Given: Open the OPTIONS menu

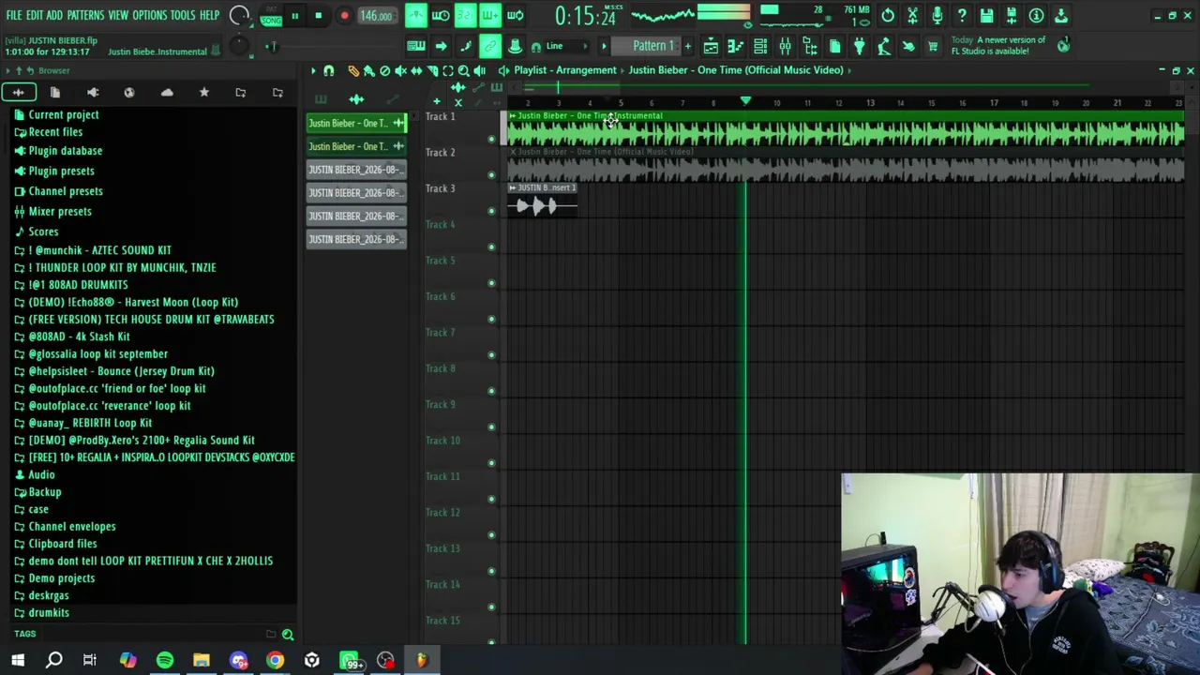Looking at the screenshot, I should pyautogui.click(x=149, y=16).
